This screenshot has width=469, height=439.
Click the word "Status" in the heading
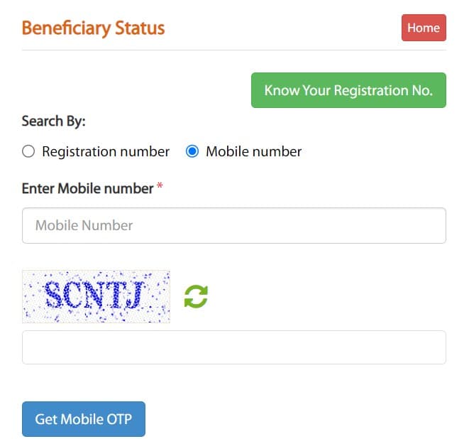pyautogui.click(x=134, y=28)
